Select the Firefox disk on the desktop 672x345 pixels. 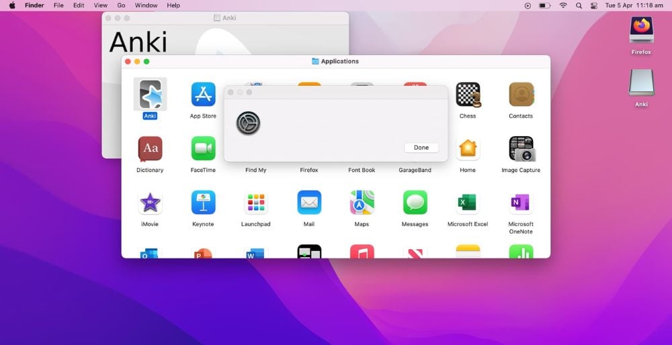(641, 29)
